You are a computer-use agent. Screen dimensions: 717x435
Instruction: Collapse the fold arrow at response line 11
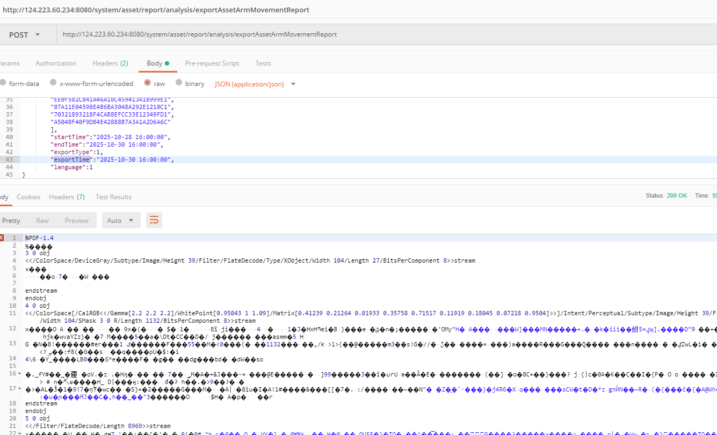20,313
